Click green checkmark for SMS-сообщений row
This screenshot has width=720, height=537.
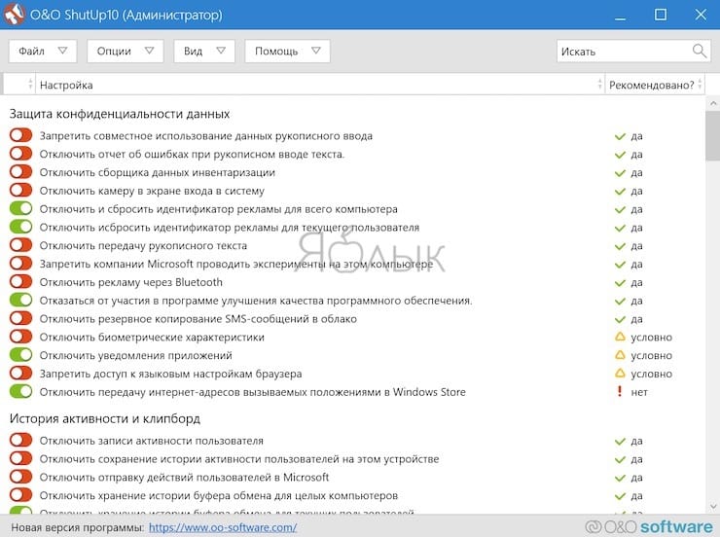[x=620, y=319]
